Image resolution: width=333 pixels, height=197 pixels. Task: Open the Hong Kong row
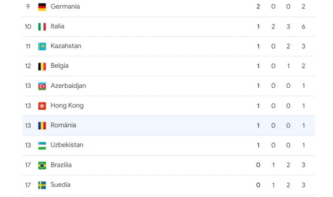coord(168,106)
